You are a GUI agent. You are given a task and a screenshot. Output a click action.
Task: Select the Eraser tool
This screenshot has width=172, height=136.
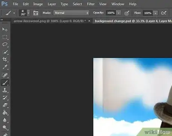[x=5, y=105]
